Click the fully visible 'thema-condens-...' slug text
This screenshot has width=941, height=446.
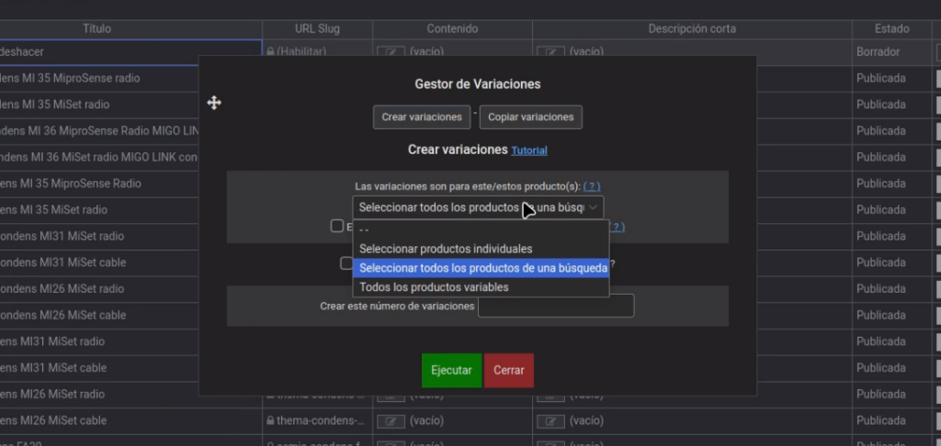[321, 421]
